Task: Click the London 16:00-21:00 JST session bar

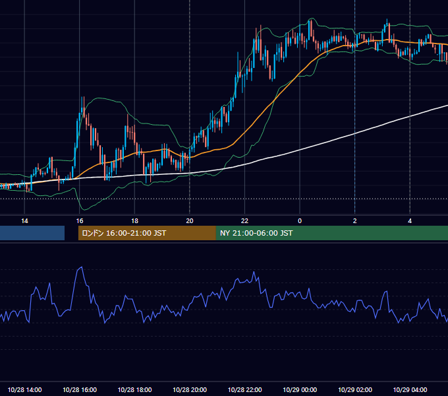Action: [x=147, y=233]
